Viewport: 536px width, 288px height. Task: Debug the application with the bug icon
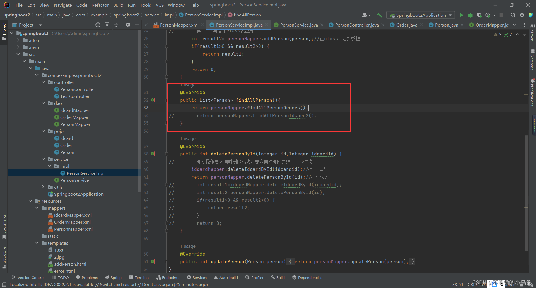(470, 15)
